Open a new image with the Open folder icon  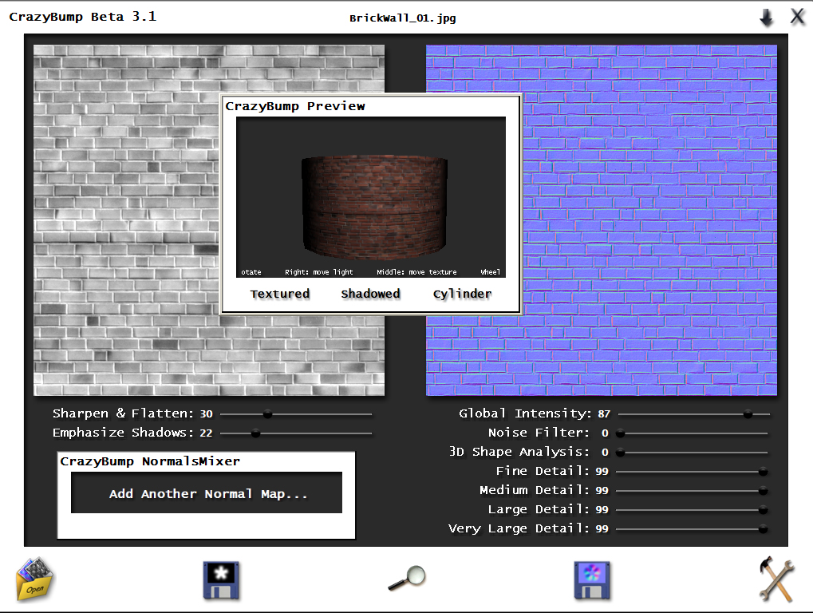[x=35, y=579]
